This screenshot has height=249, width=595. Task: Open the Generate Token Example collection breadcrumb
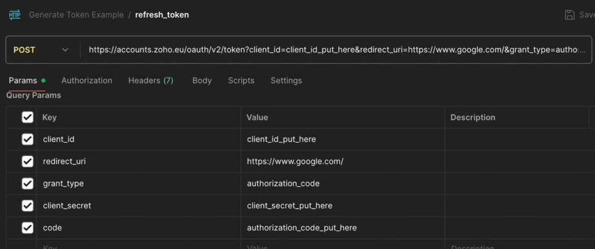click(x=76, y=15)
